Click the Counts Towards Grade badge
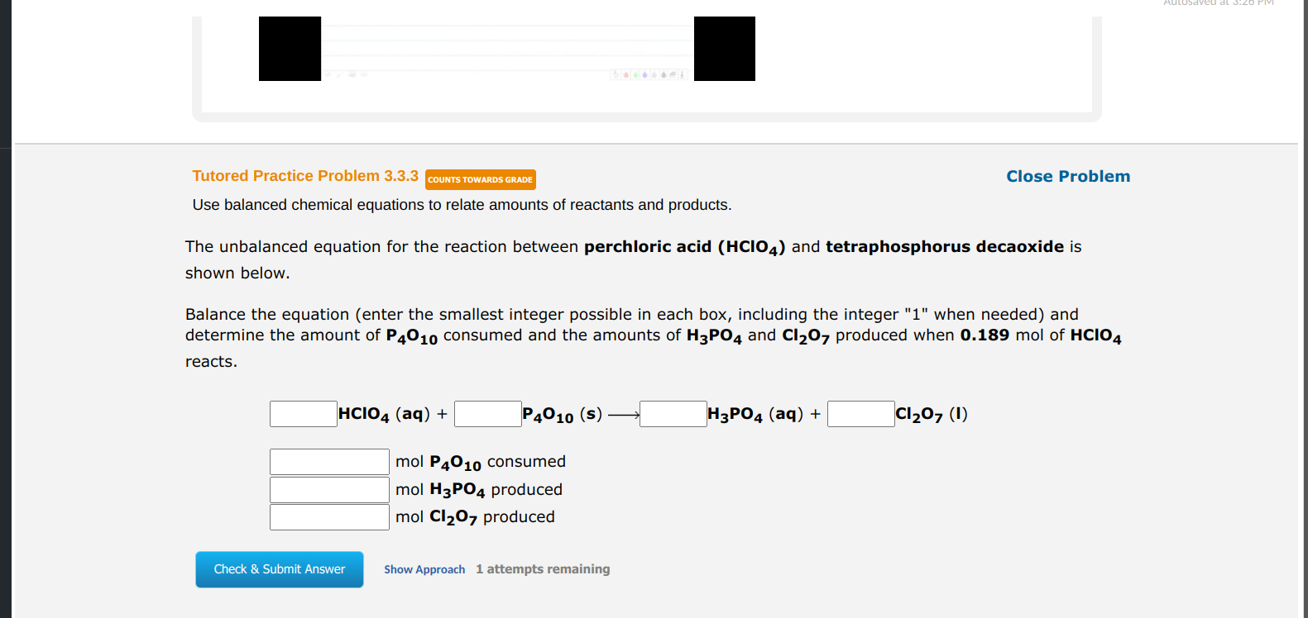 pyautogui.click(x=480, y=179)
